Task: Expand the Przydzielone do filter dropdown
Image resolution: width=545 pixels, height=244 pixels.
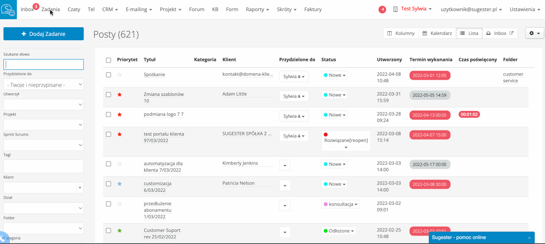Action: 43,85
